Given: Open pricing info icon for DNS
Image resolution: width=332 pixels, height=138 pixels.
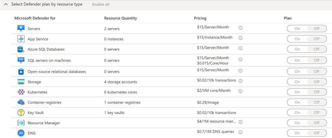Looking at the screenshot, I should click(240, 132).
